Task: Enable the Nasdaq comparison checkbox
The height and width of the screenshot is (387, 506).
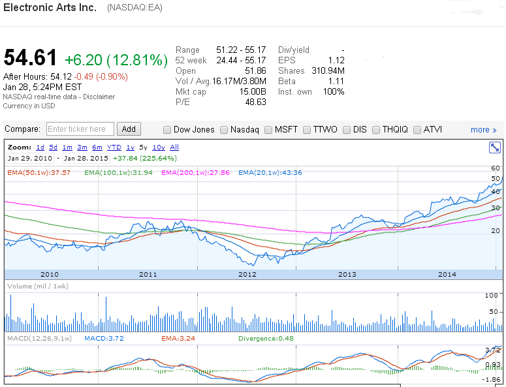Action: pos(224,130)
